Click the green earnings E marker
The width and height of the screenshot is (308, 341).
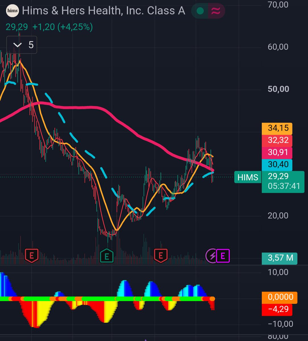point(107,256)
